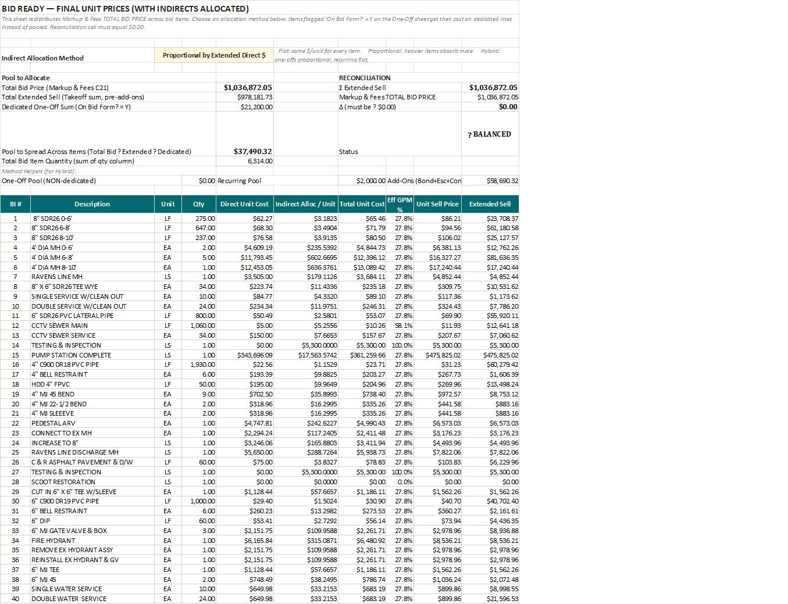Click the 1,060.00 quantity cell

(198, 326)
